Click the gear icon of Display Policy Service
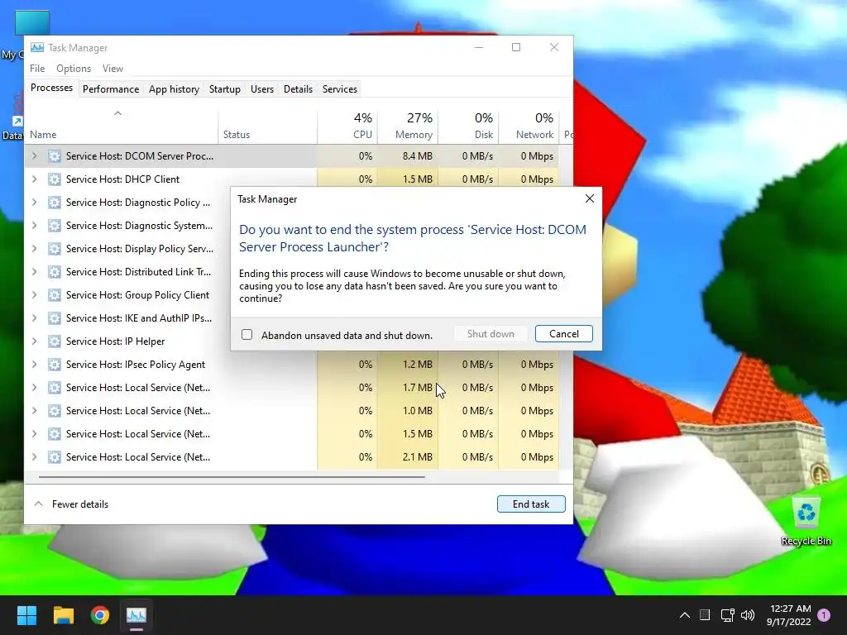 coord(54,249)
